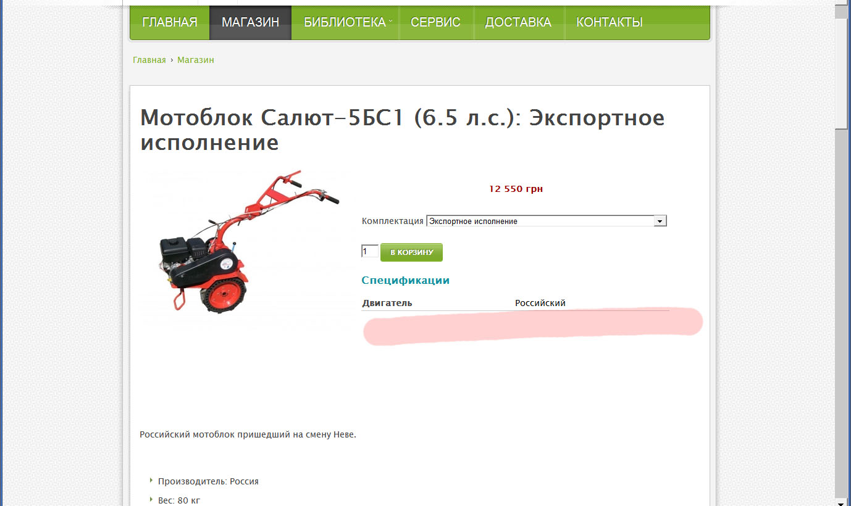The width and height of the screenshot is (851, 506).
Task: Focus the quantity input field
Action: [x=370, y=251]
